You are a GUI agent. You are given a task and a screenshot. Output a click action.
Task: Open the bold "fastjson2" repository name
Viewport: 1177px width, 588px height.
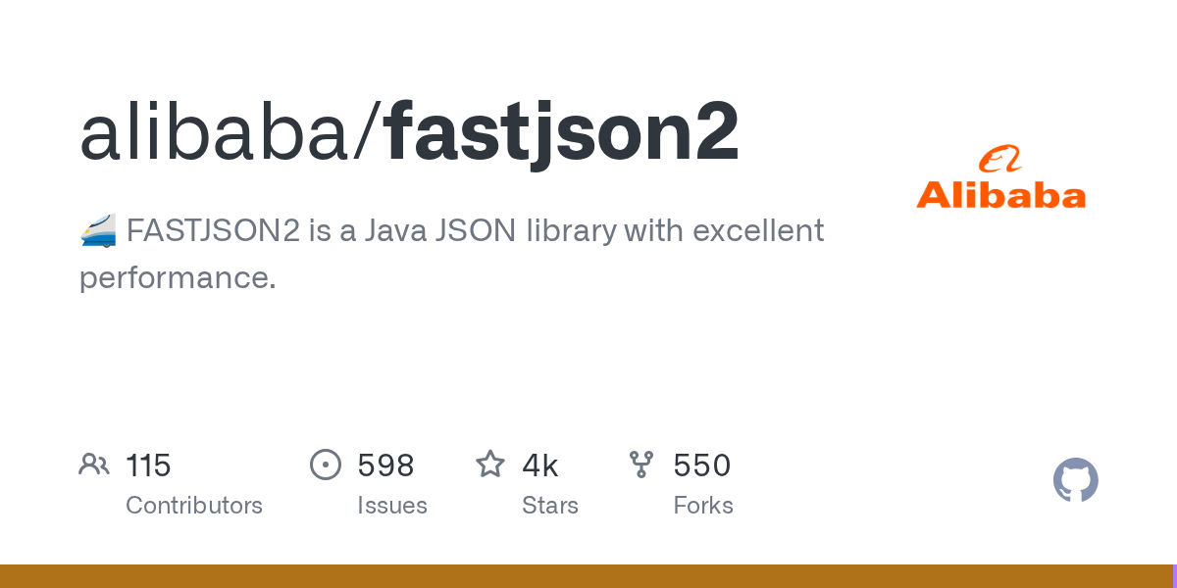pos(562,133)
